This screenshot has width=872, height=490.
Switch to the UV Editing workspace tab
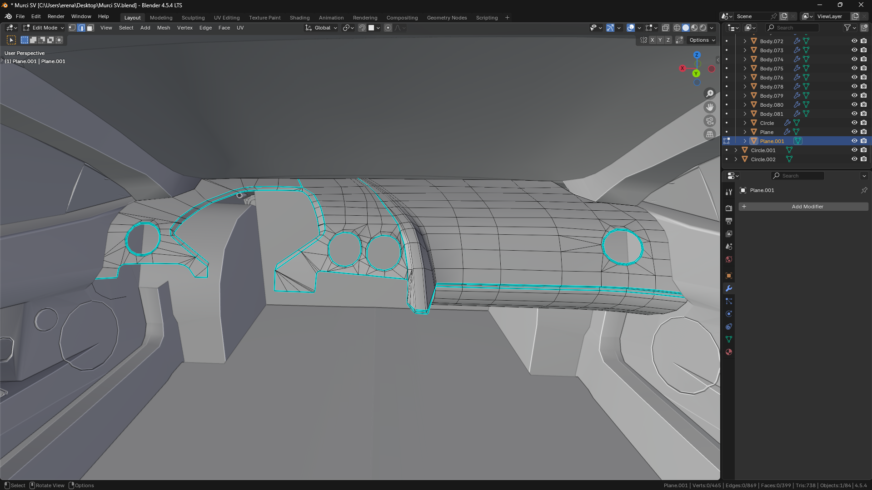[227, 18]
